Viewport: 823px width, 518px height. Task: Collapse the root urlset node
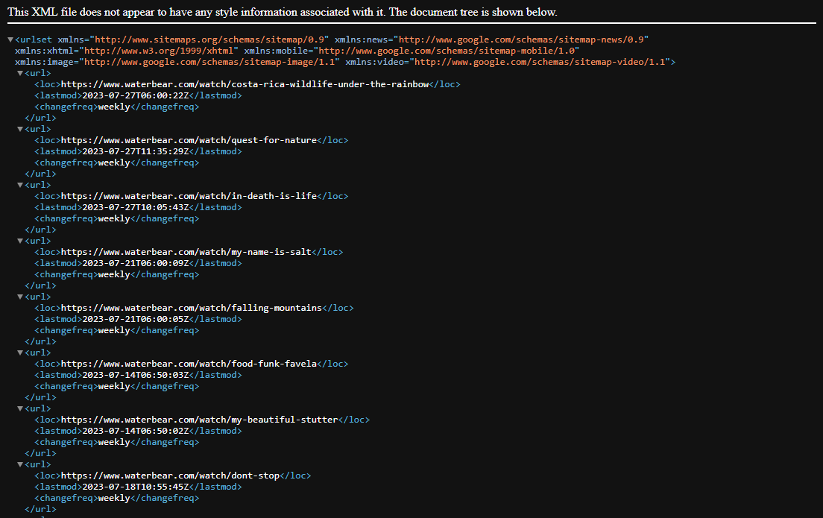10,39
